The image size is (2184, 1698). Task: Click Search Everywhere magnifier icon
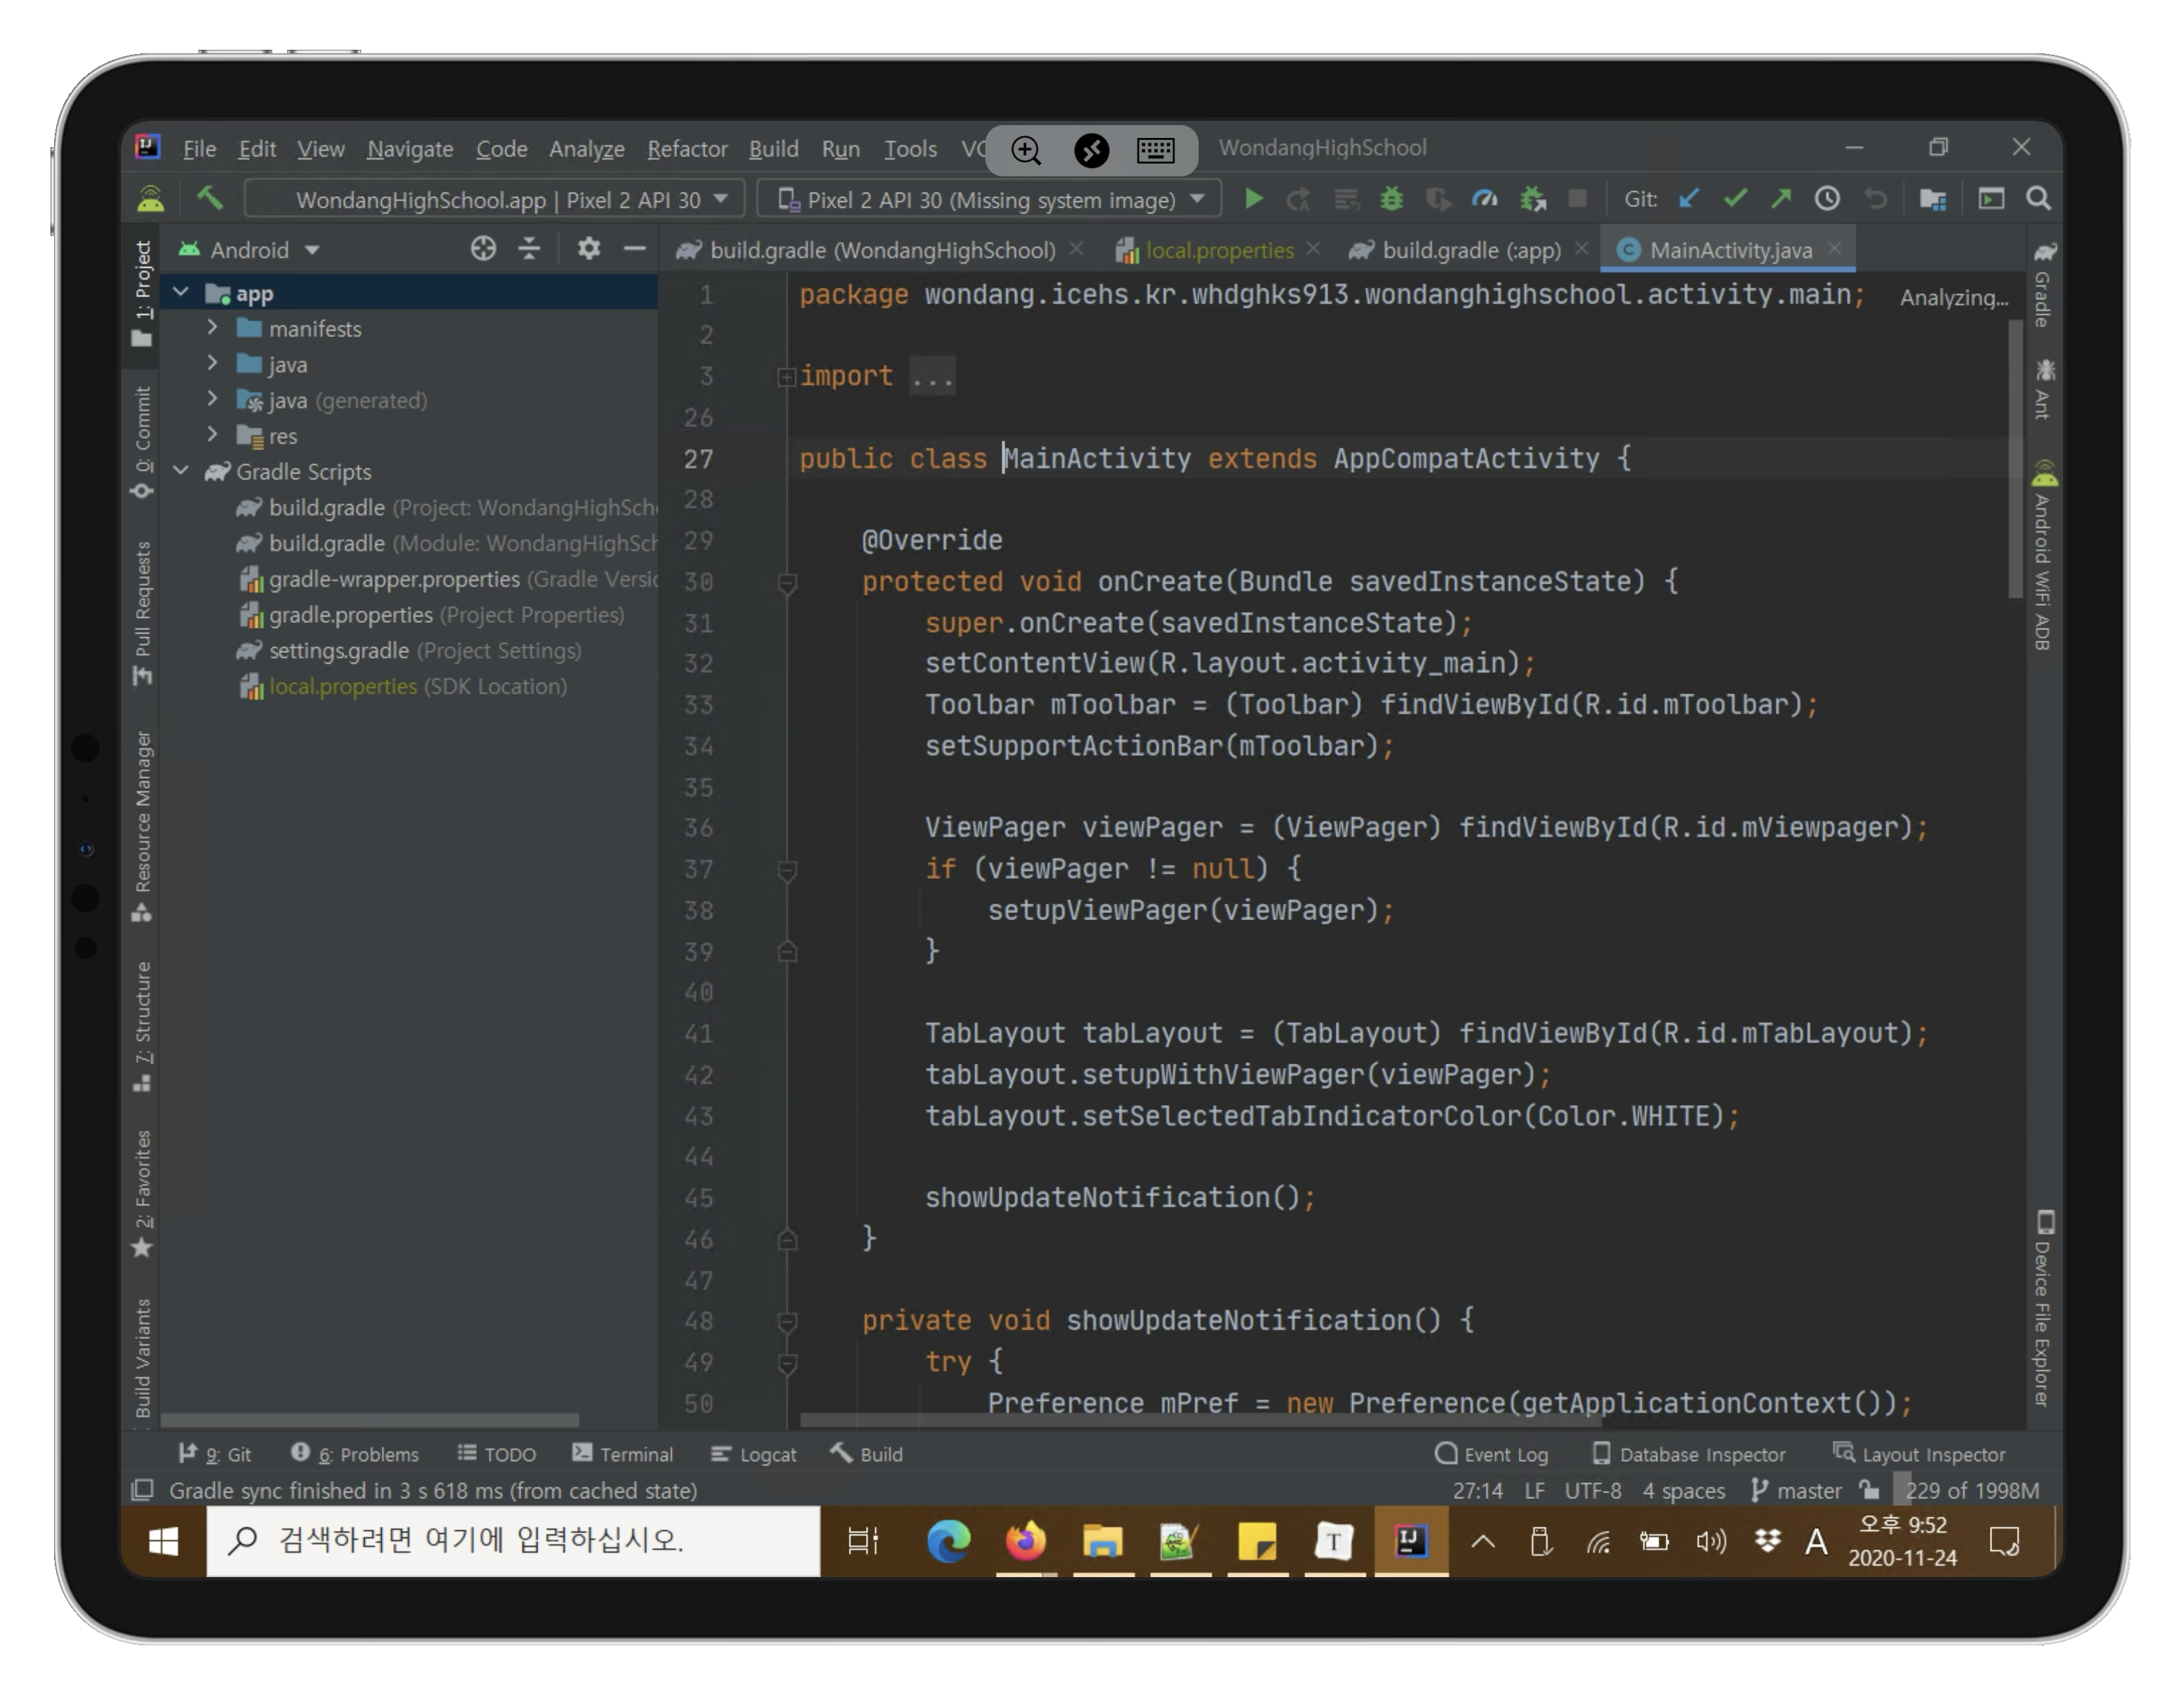(2038, 199)
